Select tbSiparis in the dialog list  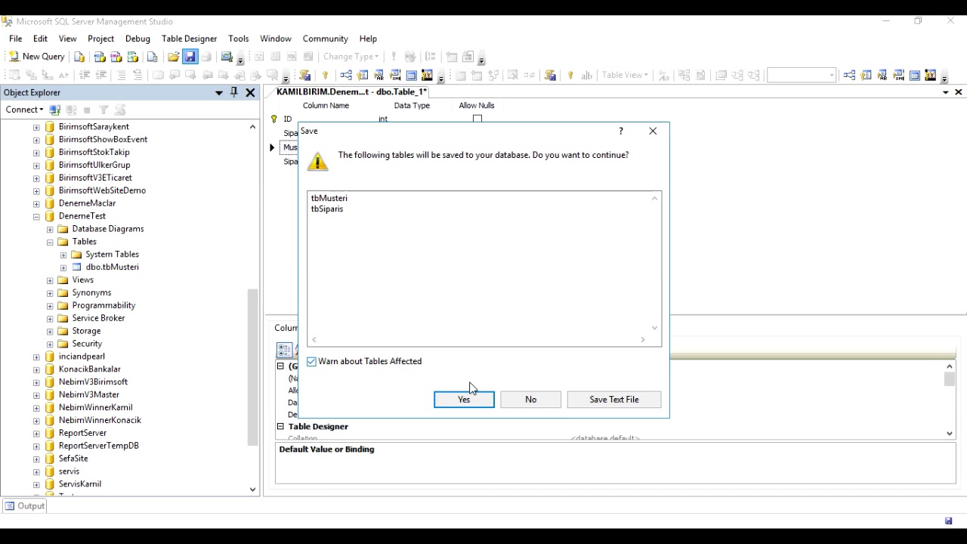pyautogui.click(x=326, y=209)
